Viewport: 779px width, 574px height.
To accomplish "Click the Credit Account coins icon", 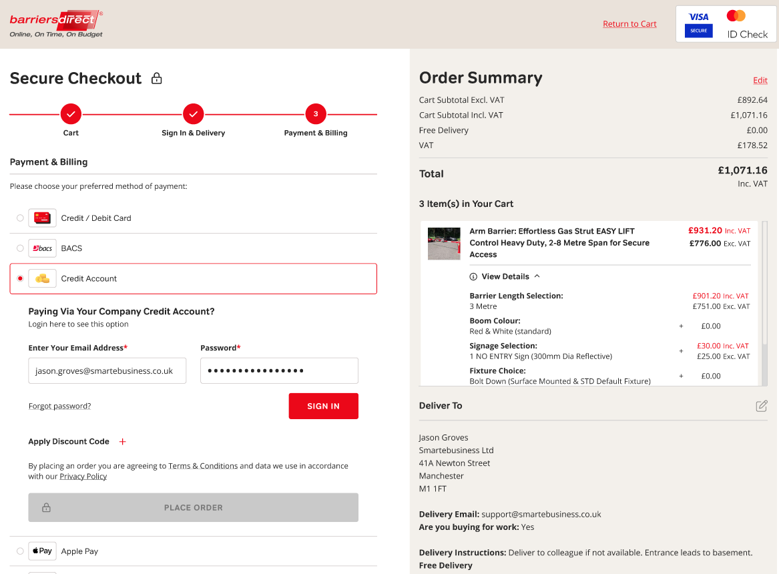I will point(42,278).
